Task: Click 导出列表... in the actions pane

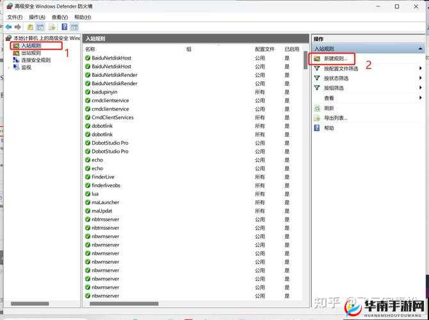Action: point(336,118)
